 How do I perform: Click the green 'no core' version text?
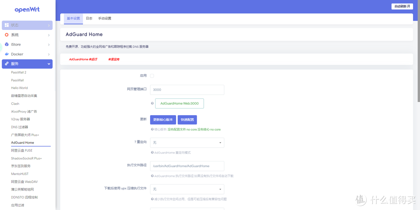point(194,129)
